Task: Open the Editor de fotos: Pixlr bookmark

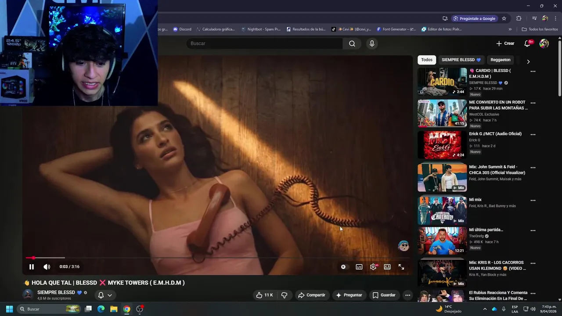Action: tap(441, 29)
